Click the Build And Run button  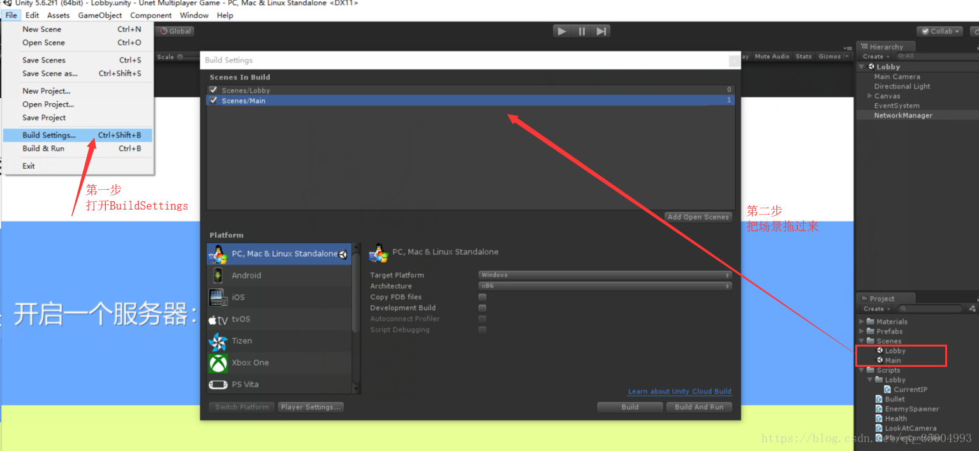click(x=699, y=407)
